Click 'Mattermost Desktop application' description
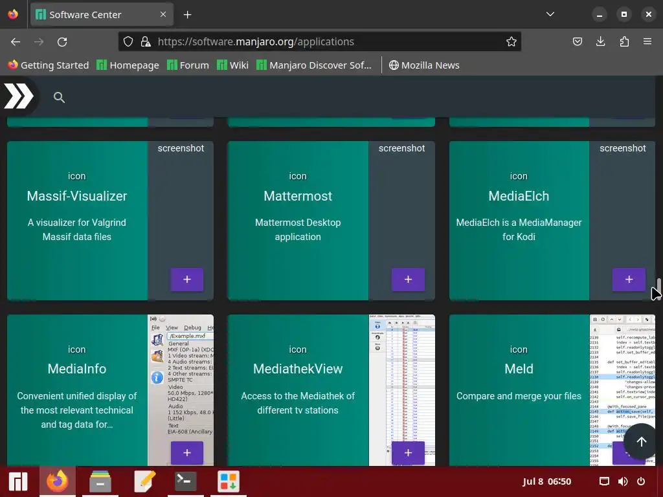Image resolution: width=663 pixels, height=497 pixels. tap(298, 230)
